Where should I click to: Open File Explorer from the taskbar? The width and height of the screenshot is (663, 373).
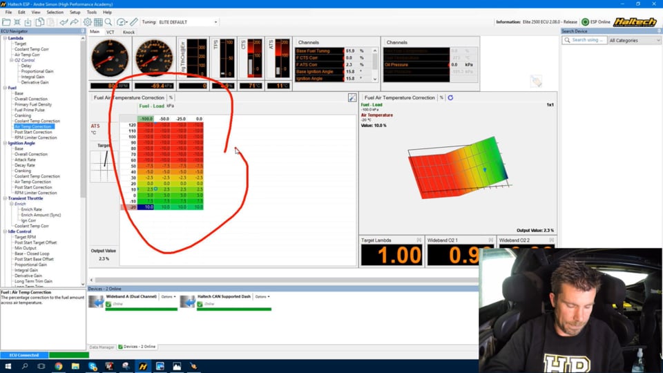coord(75,366)
